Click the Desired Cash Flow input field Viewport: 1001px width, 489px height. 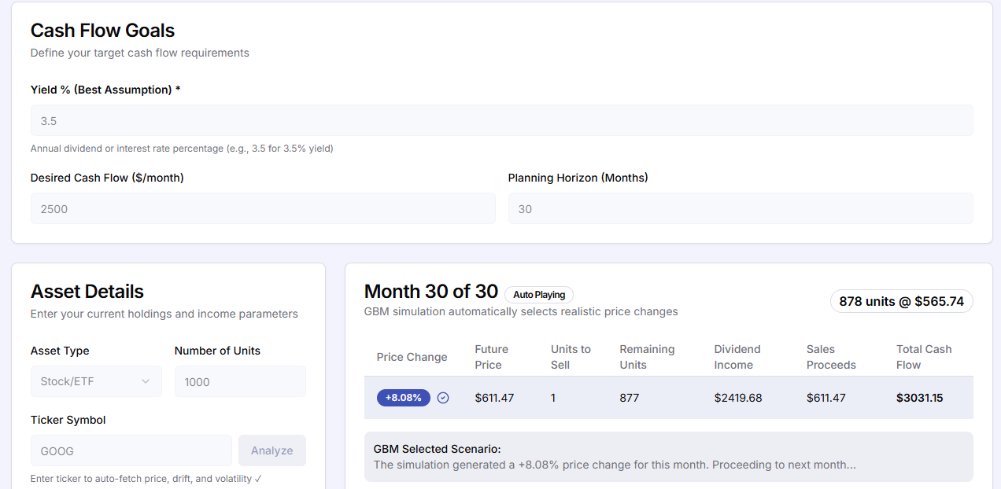263,209
